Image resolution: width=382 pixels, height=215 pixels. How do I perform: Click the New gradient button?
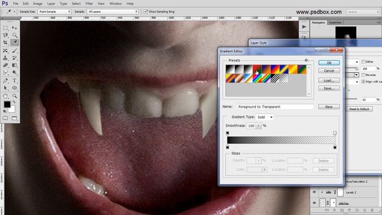329,107
